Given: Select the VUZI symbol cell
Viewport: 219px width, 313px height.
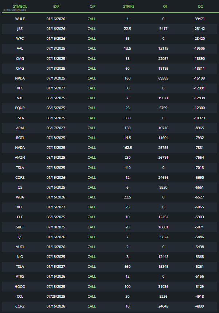Looking at the screenshot, I should (x=20, y=247).
